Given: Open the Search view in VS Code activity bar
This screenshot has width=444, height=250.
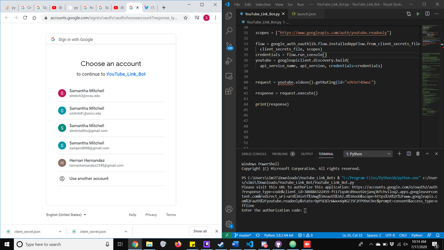Looking at the screenshot, I should coord(229,31).
